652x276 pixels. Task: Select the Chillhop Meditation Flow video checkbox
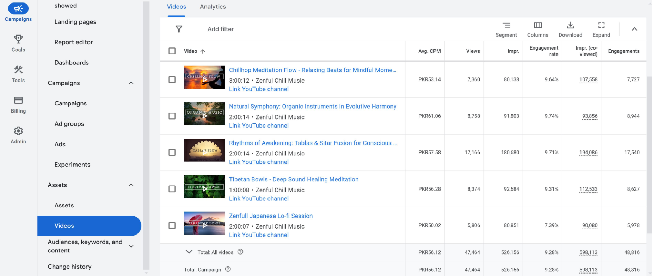click(x=172, y=80)
